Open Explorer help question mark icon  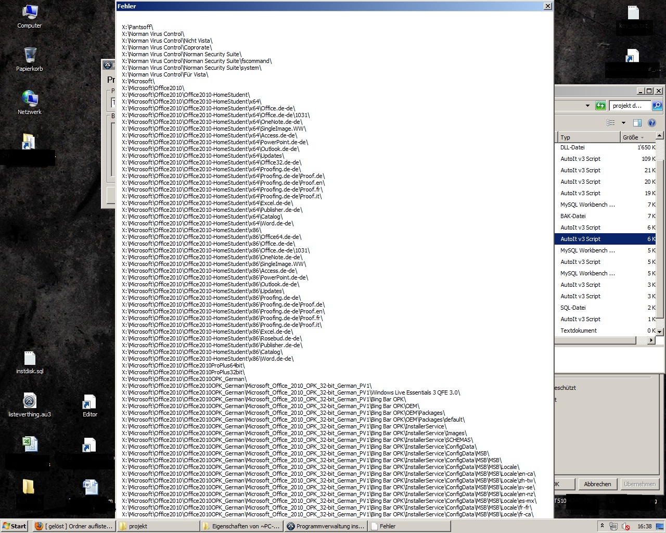pyautogui.click(x=651, y=123)
